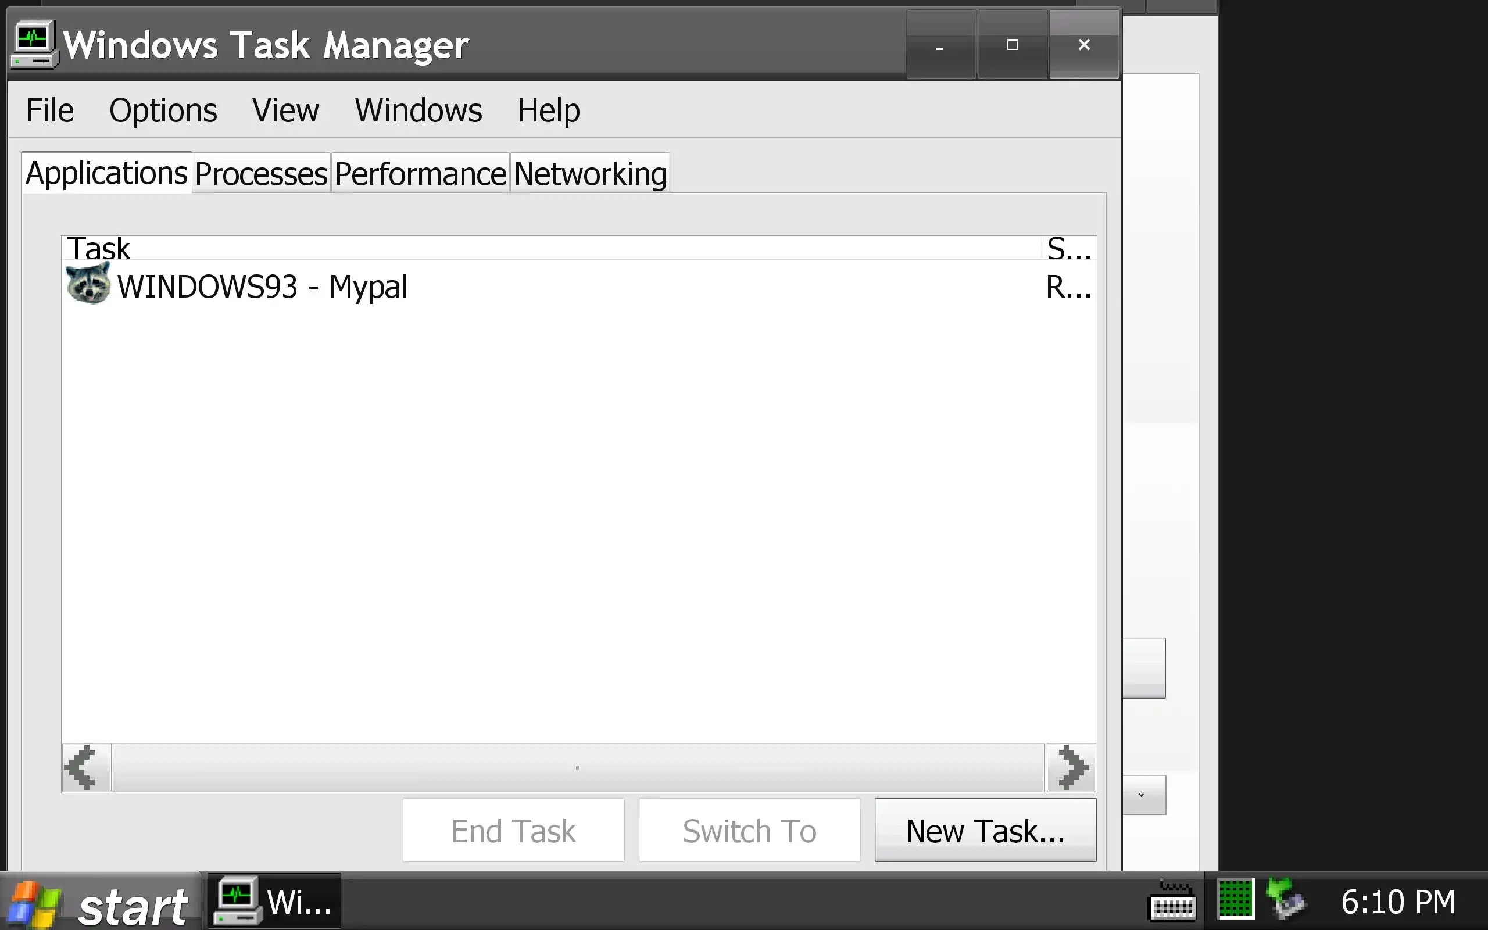
Task: Switch to the Performance tab
Action: click(421, 173)
